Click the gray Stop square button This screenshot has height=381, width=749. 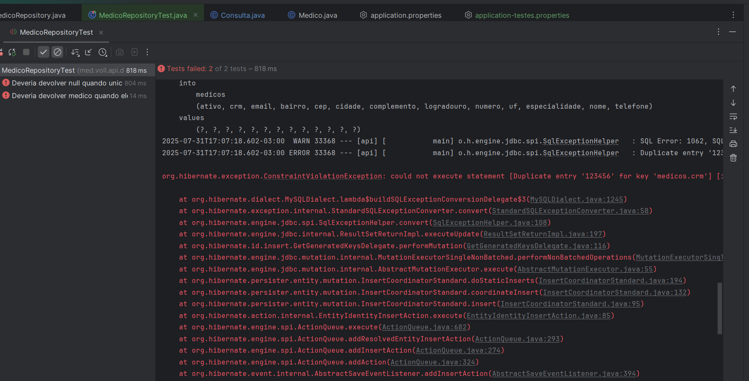point(26,52)
